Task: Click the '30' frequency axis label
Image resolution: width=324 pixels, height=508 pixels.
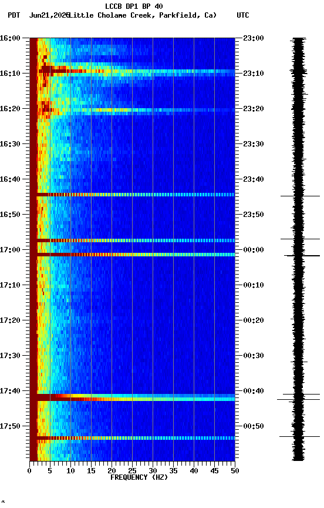Action: (153, 471)
